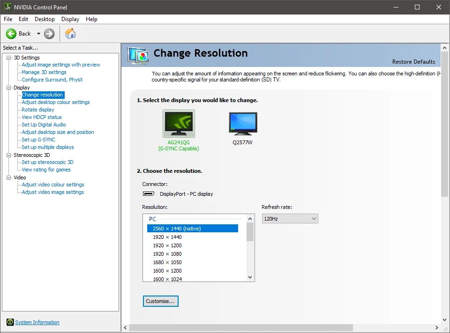Click the Change Resolution header icon
450x333 pixels.
pyautogui.click(x=138, y=55)
